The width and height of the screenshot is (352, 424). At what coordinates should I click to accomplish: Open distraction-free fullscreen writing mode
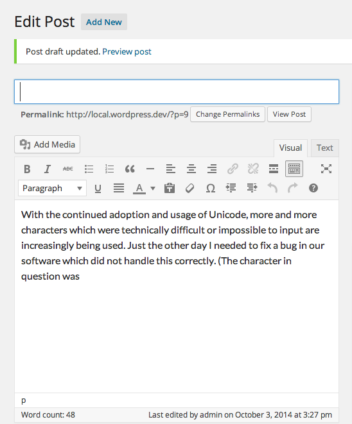(x=326, y=169)
